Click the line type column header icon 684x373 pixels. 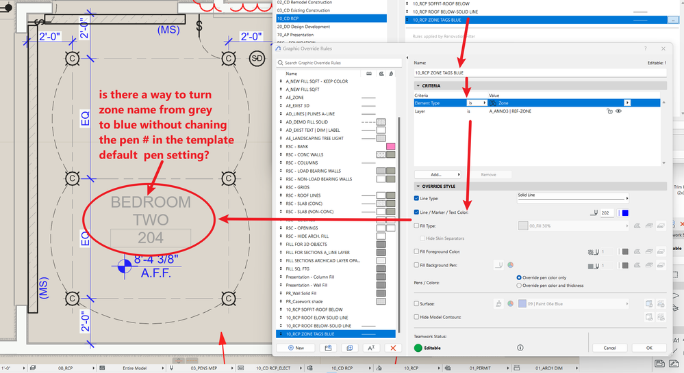369,74
